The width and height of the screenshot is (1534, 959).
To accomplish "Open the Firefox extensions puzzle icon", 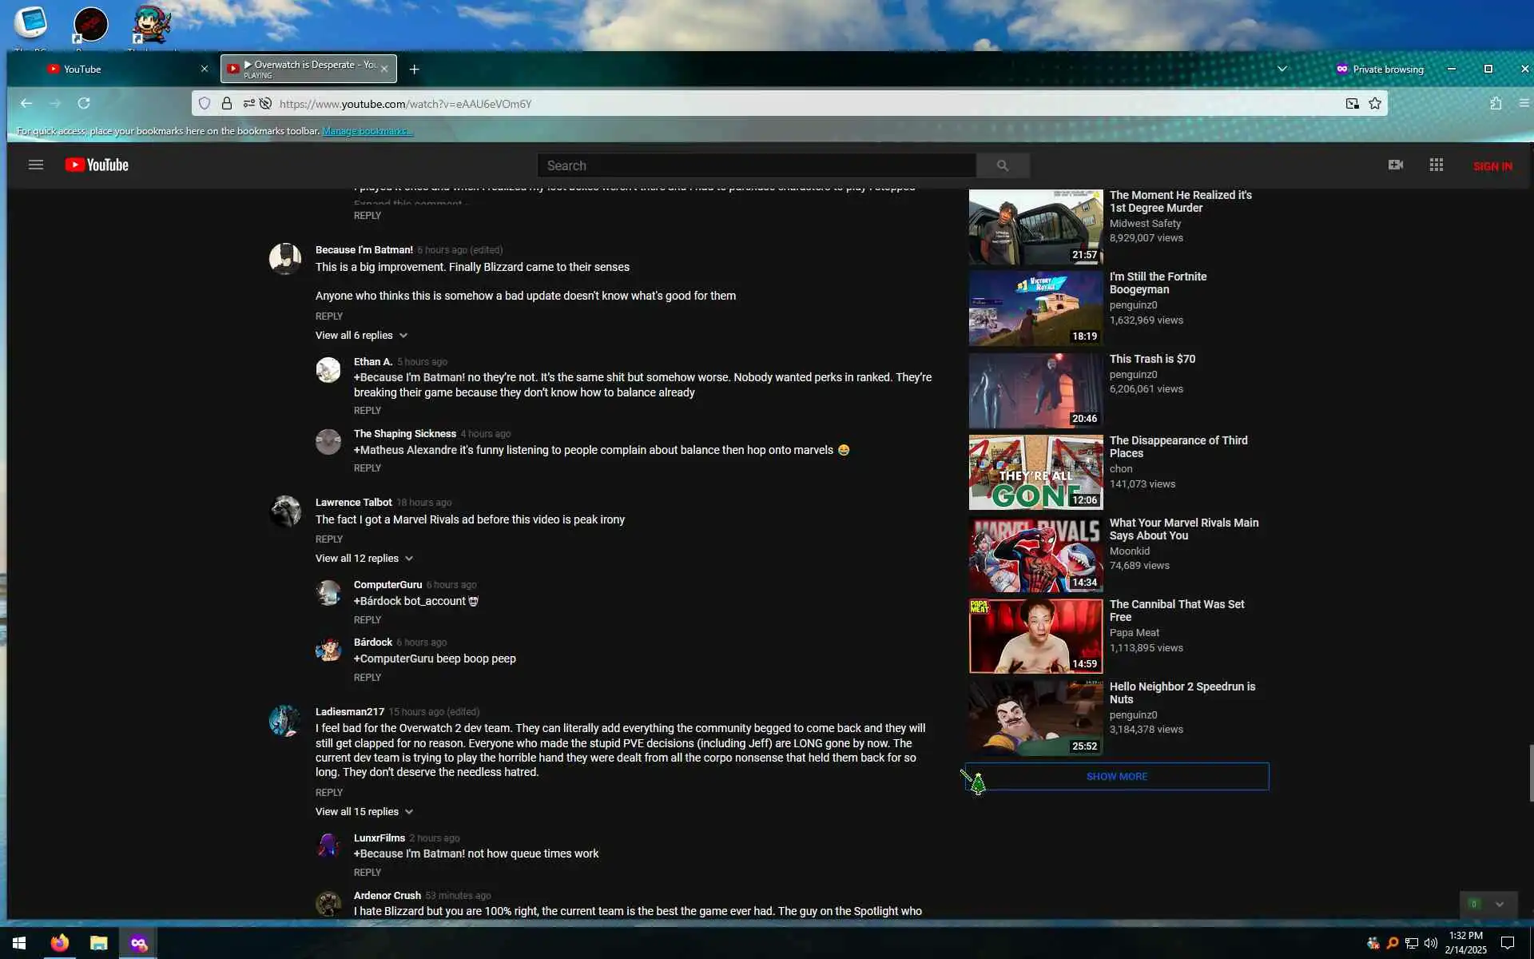I will [1496, 103].
